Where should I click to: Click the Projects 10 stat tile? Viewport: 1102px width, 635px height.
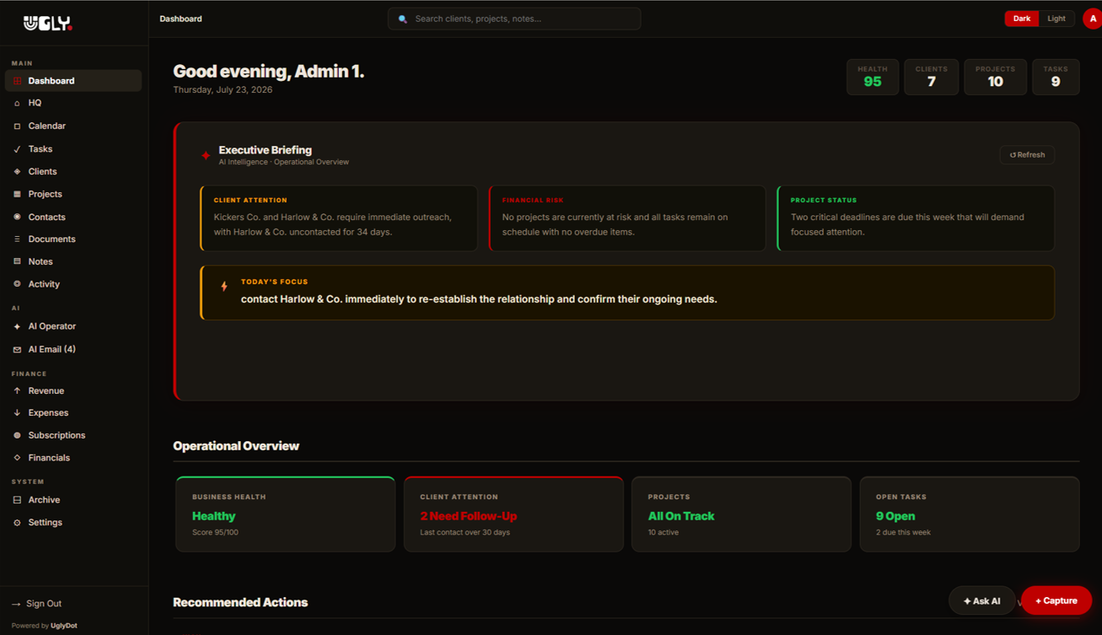pyautogui.click(x=995, y=77)
